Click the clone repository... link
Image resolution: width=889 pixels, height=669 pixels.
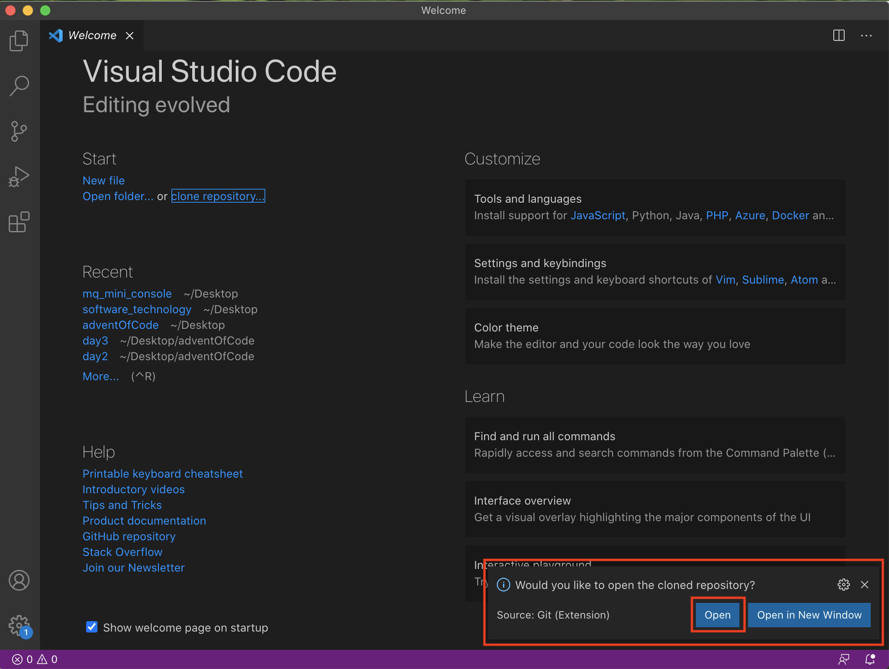click(218, 196)
